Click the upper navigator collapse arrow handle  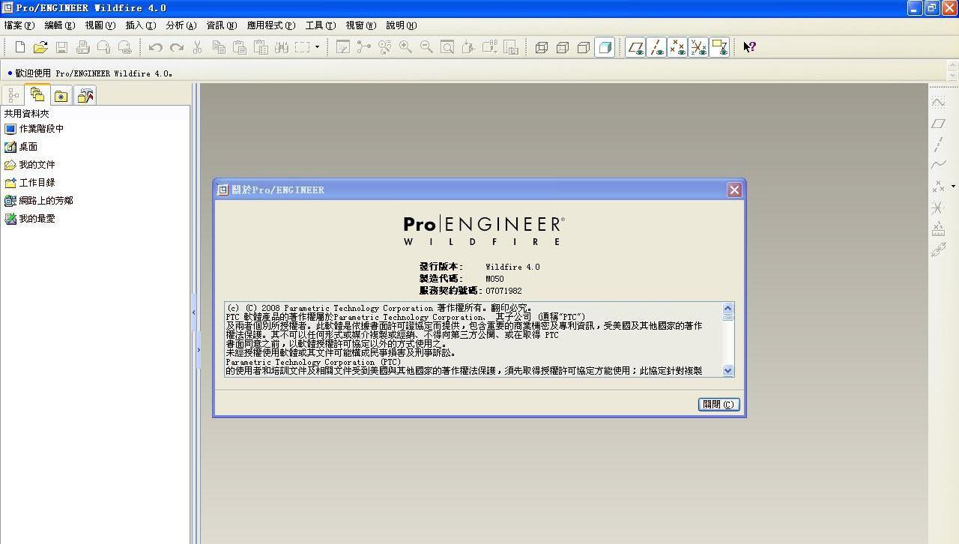pos(193,312)
